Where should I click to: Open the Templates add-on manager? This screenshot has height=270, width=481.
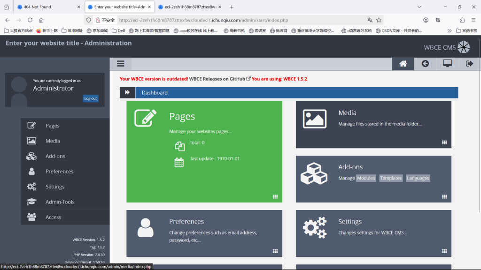click(391, 178)
